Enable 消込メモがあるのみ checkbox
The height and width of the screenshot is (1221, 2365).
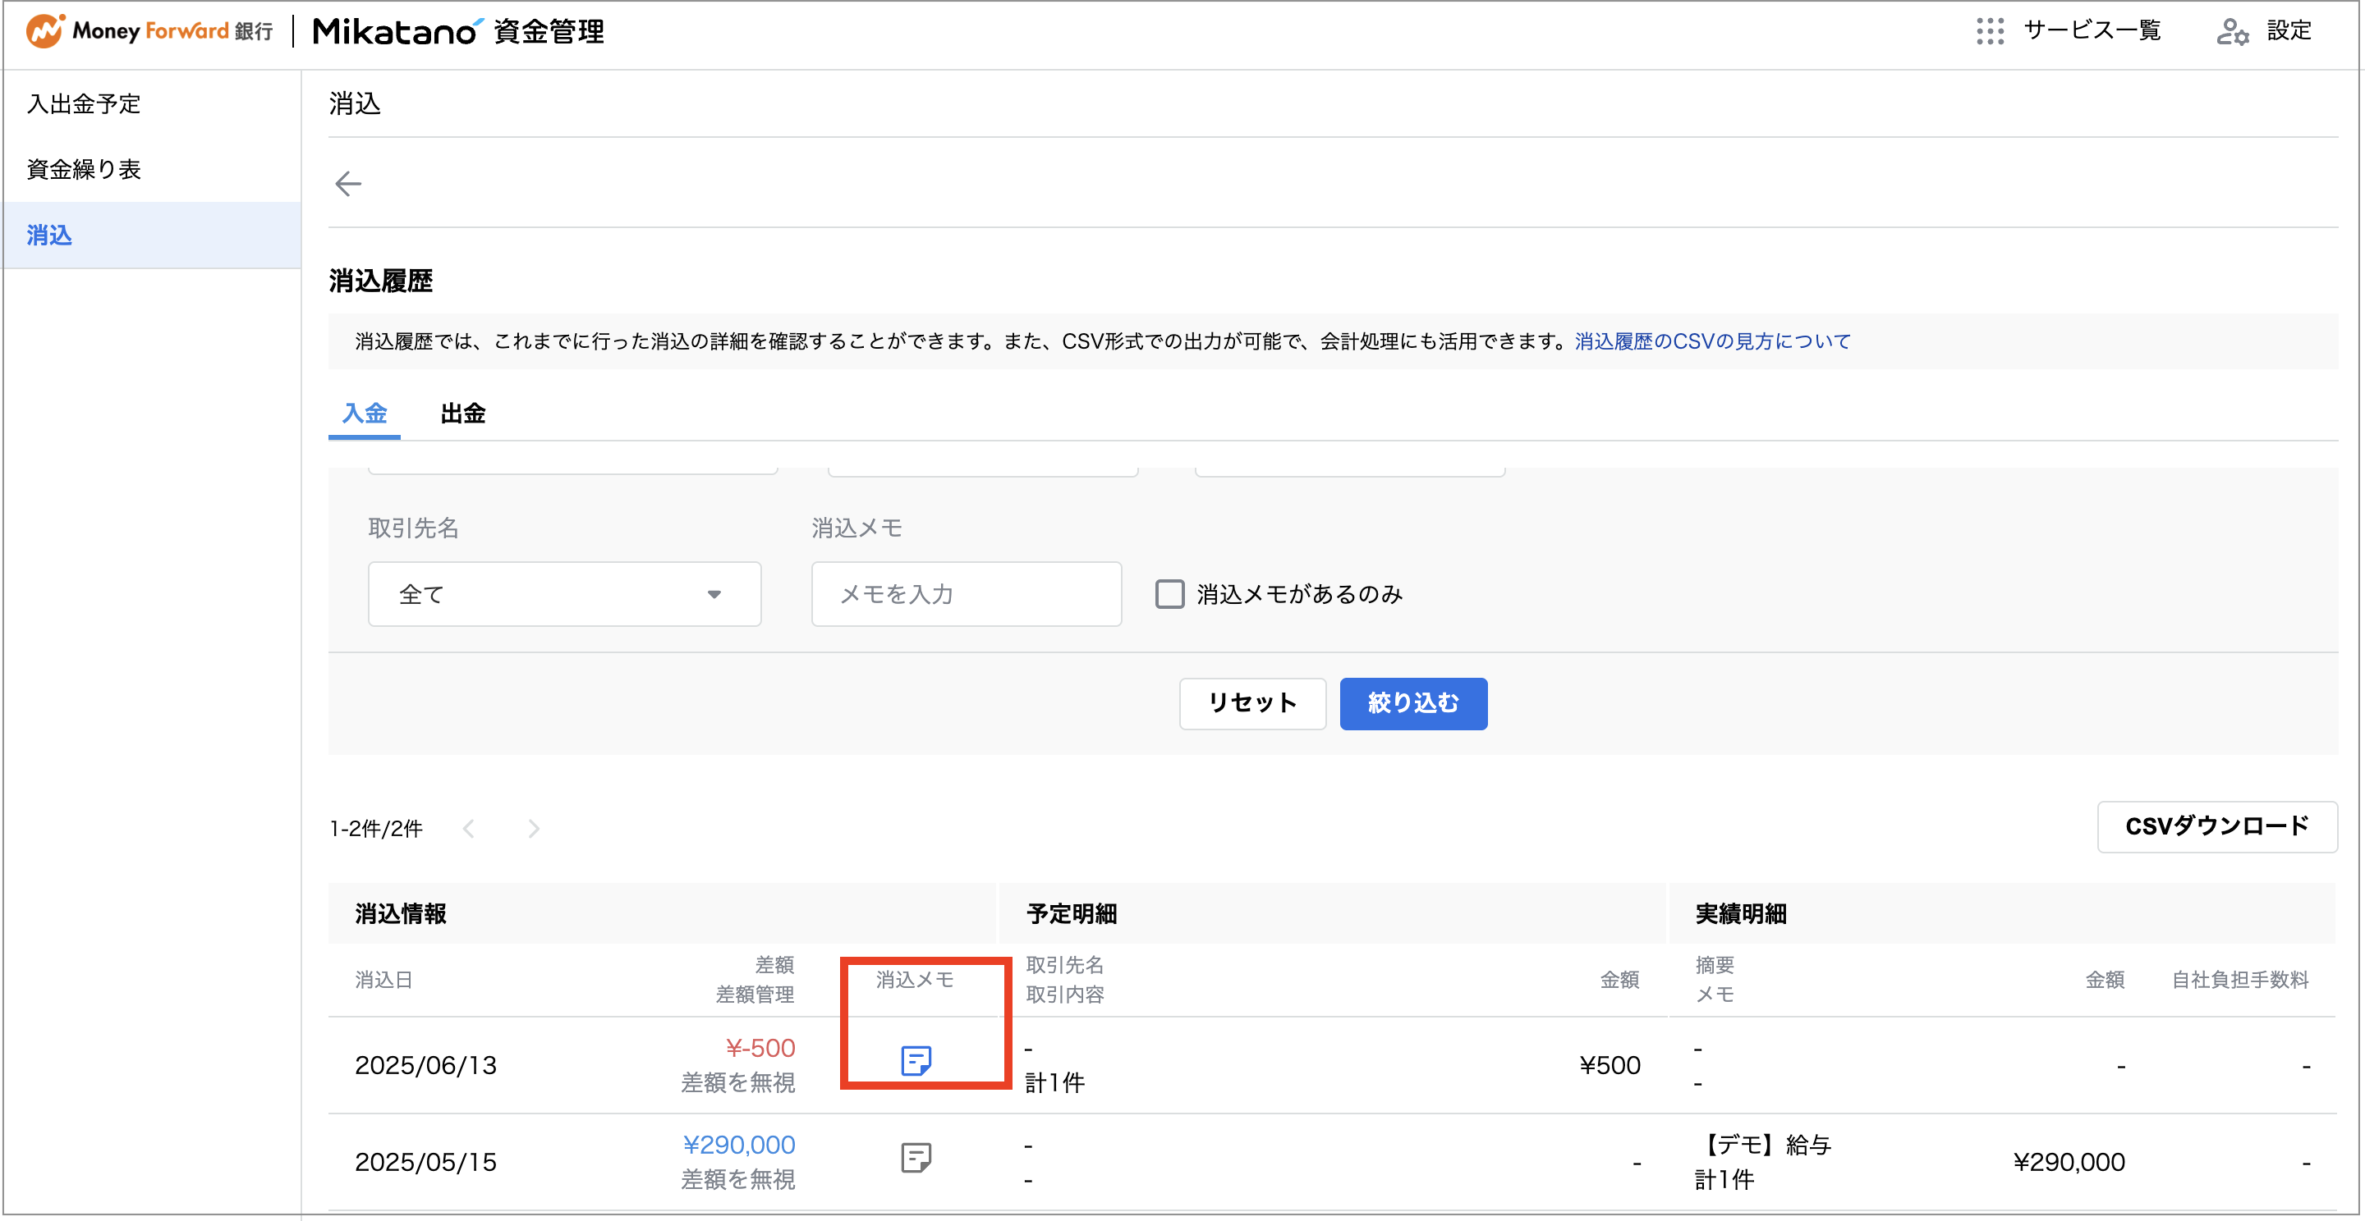coord(1169,594)
